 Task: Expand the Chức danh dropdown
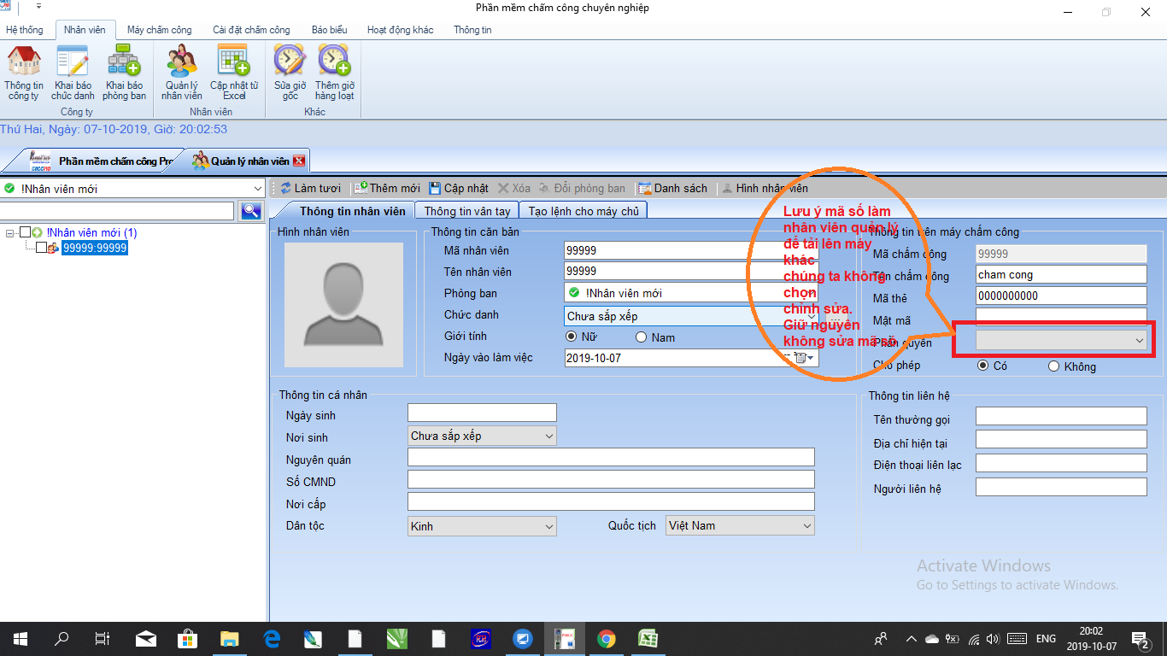tap(812, 316)
